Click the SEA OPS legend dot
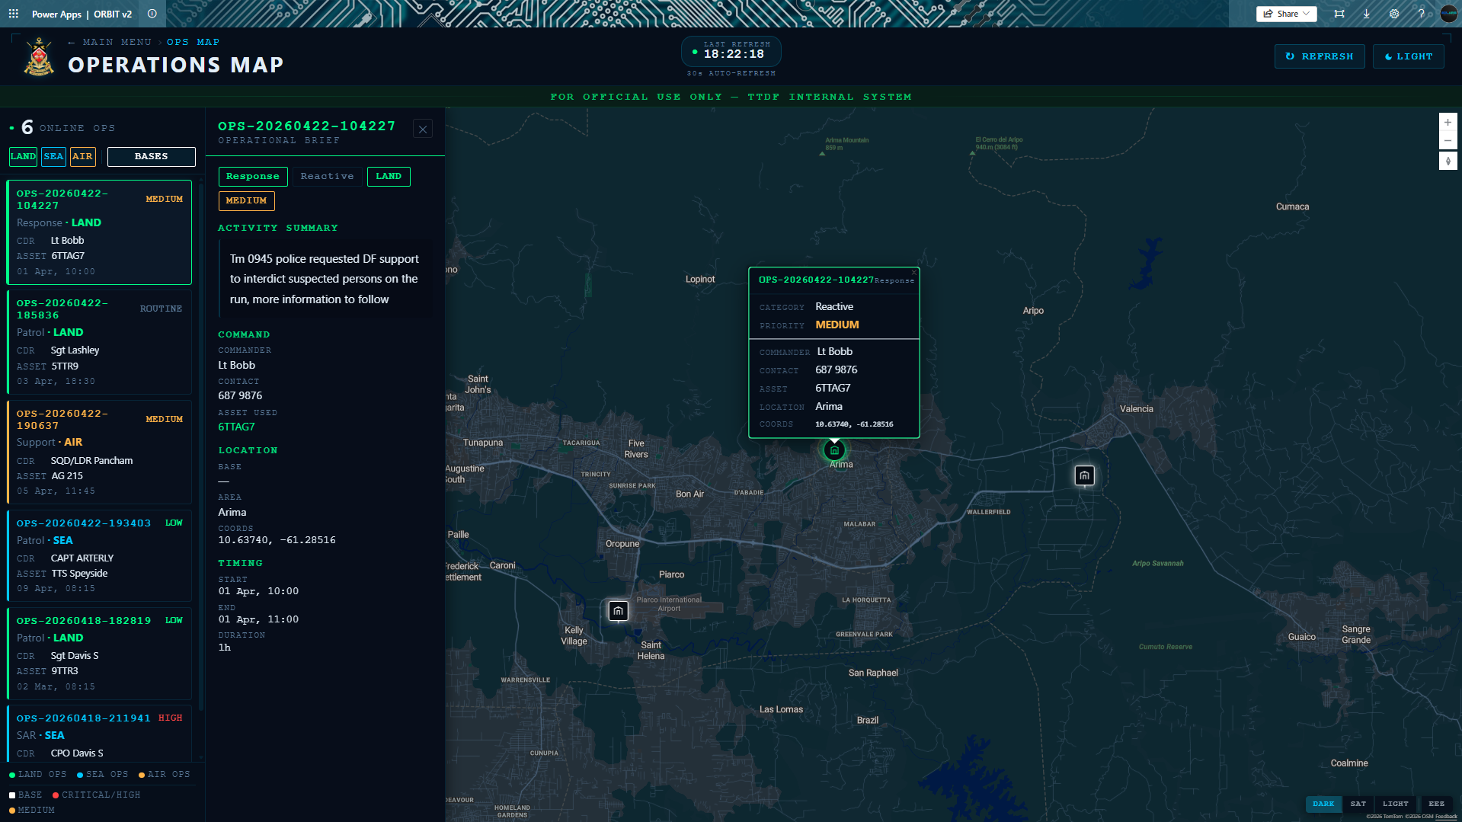 (x=80, y=775)
